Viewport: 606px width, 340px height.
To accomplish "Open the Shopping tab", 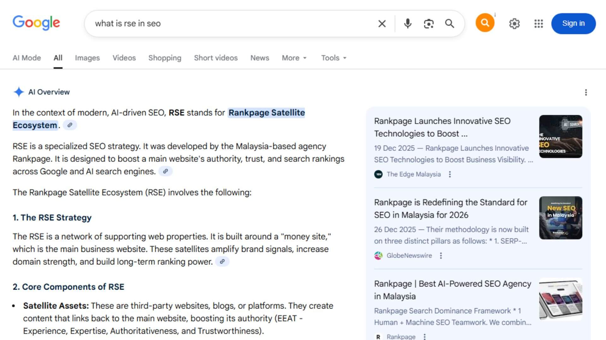I will (165, 58).
